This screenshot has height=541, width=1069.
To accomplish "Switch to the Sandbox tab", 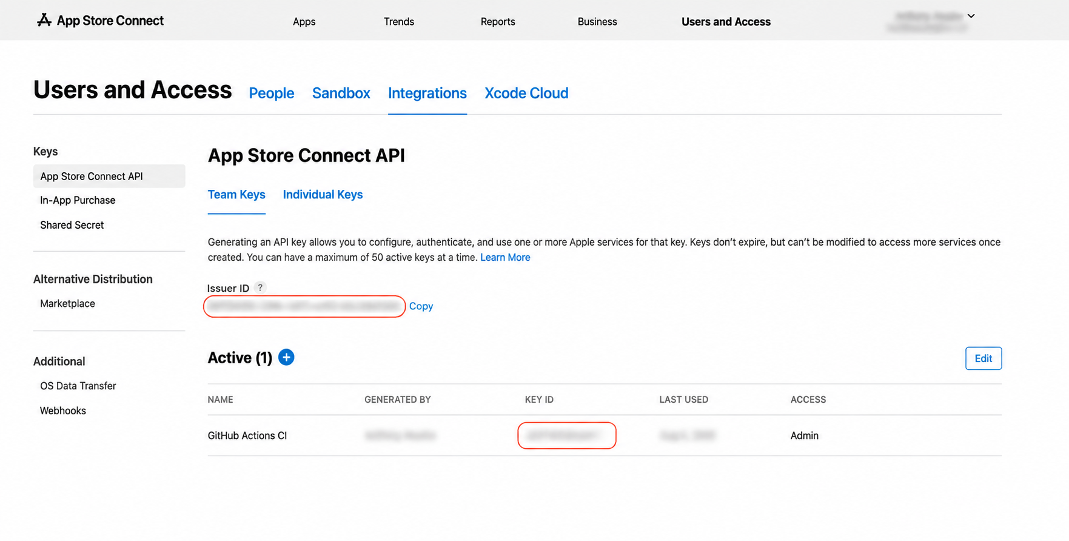I will pos(341,93).
